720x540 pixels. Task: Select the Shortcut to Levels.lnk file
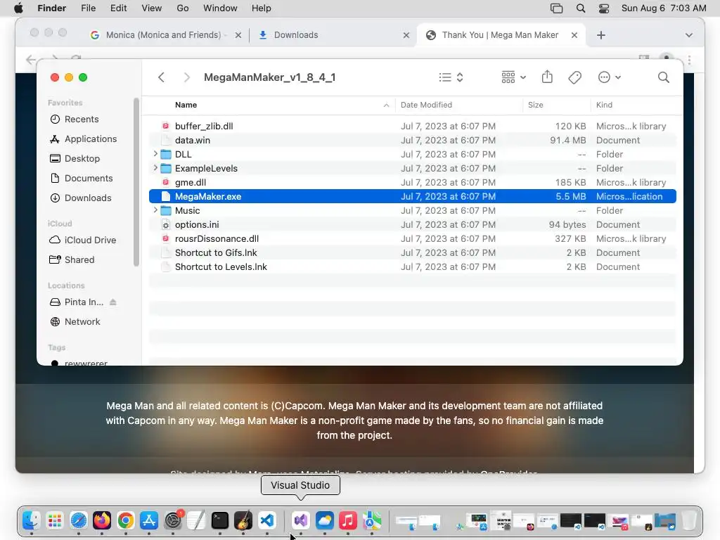[412, 266]
